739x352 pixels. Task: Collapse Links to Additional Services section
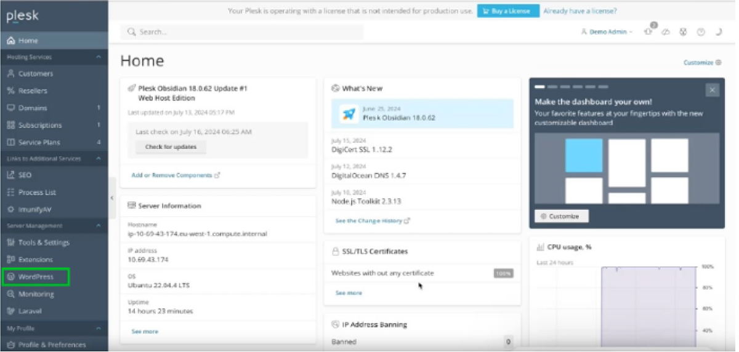point(99,159)
